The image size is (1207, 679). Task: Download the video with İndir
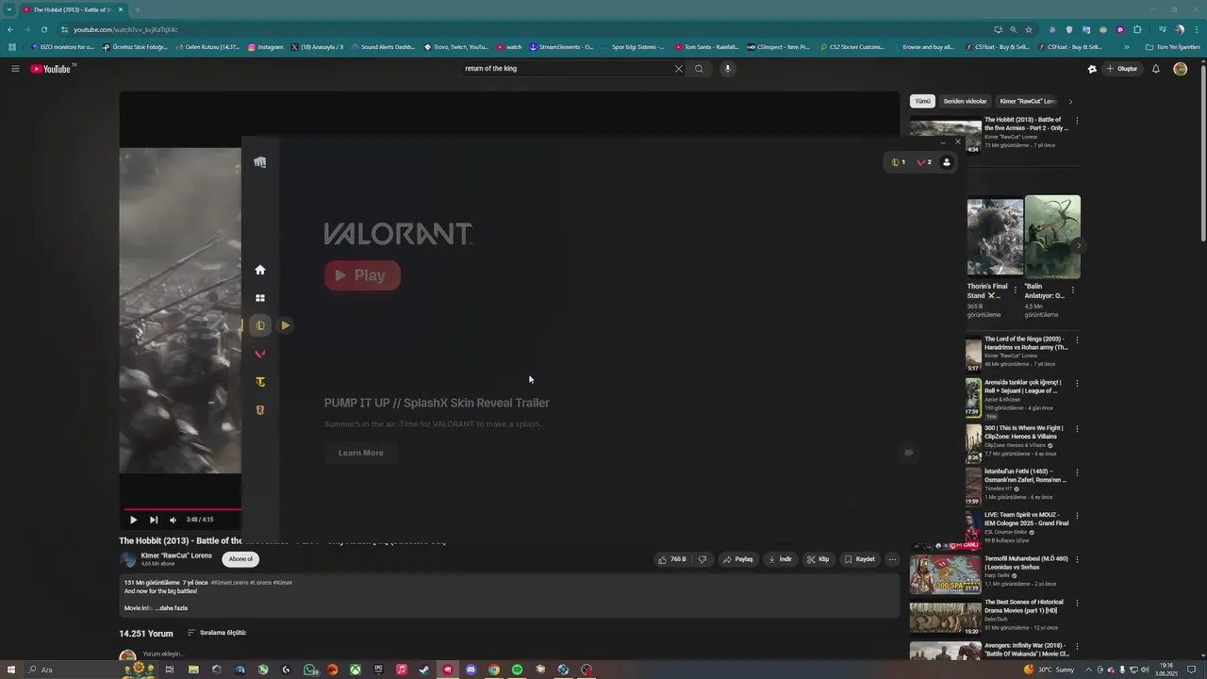(x=780, y=559)
